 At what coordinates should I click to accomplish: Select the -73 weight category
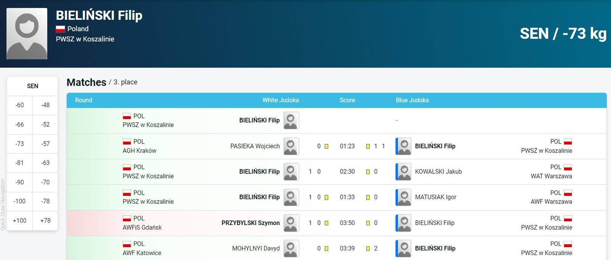point(19,144)
